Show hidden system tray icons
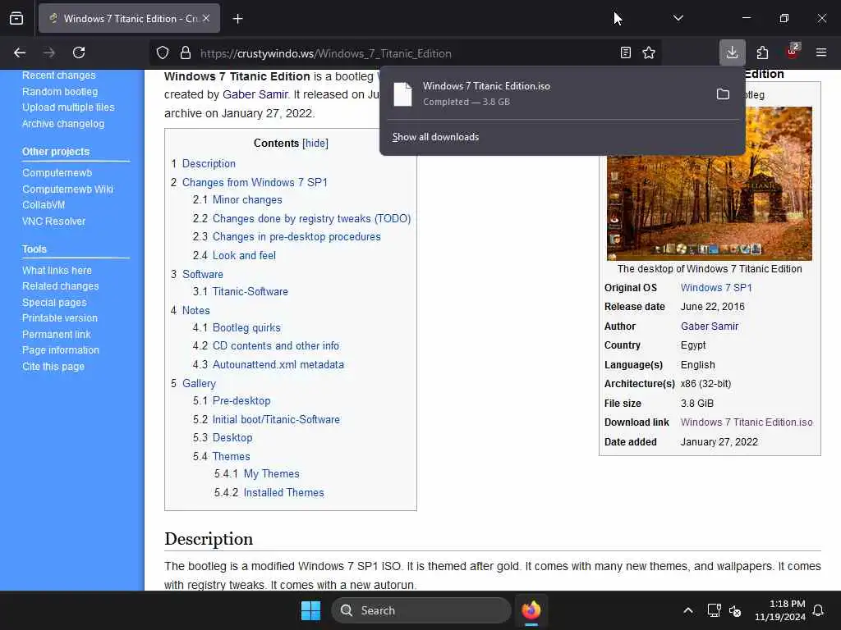Screen dimensions: 841x630 coord(688,610)
